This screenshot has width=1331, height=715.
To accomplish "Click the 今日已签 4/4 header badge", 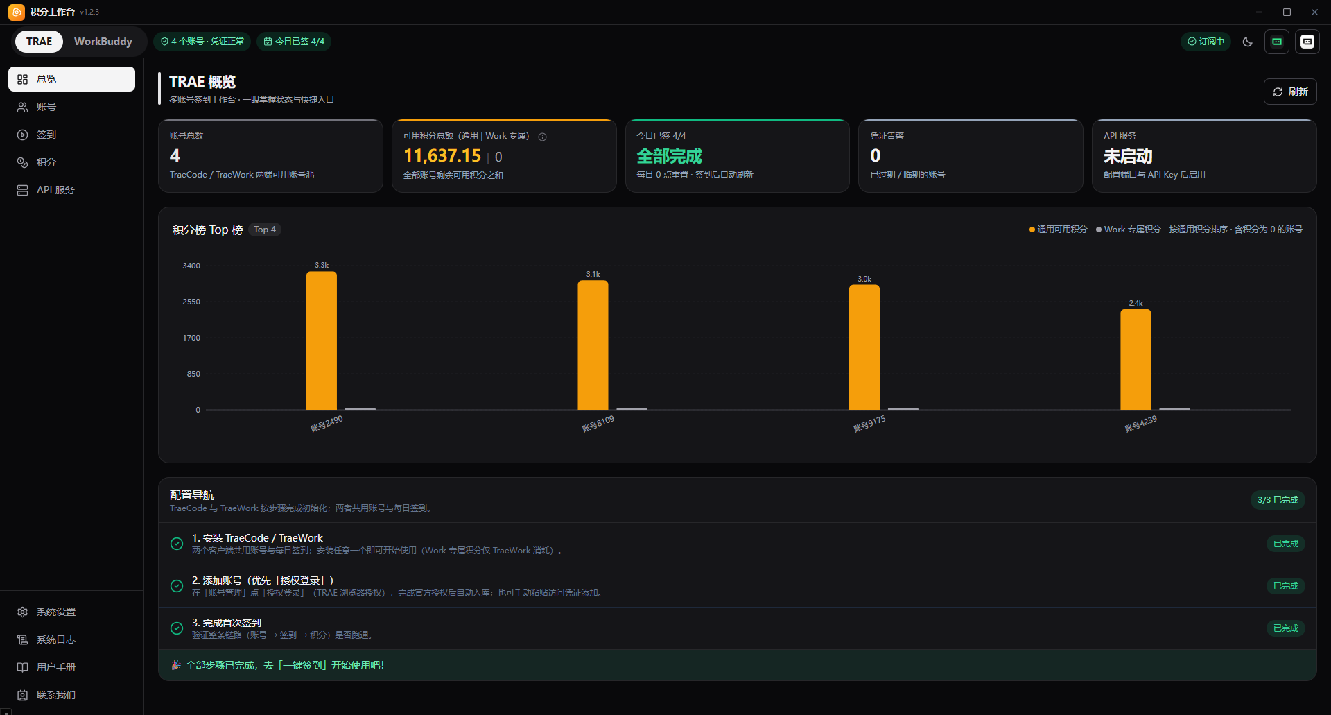I will pos(294,42).
